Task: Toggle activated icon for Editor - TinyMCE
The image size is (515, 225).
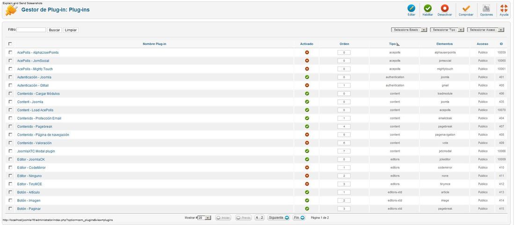Action: point(307,184)
